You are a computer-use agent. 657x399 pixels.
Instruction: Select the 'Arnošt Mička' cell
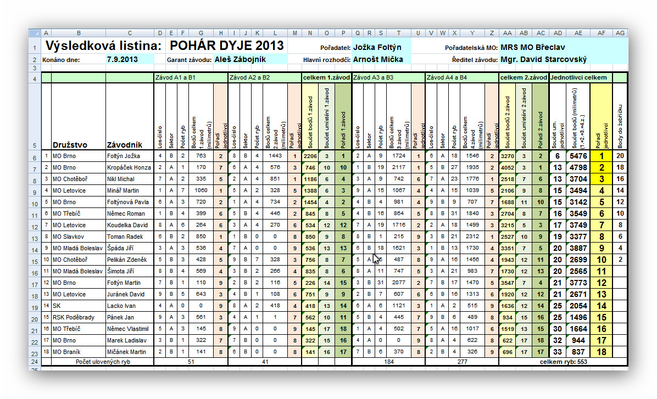[379, 59]
